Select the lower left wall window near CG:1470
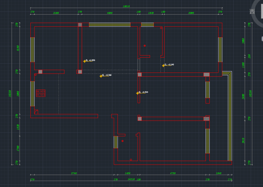 coord(32,94)
